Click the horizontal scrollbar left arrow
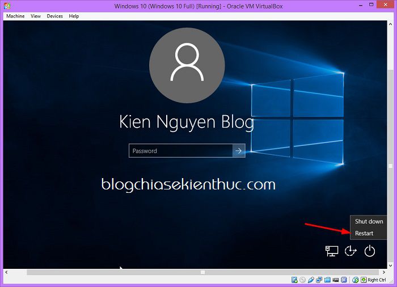 tap(6, 272)
